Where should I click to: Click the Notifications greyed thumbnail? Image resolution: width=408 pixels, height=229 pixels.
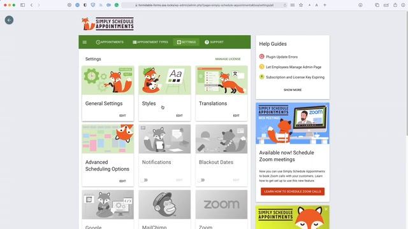pyautogui.click(x=164, y=139)
